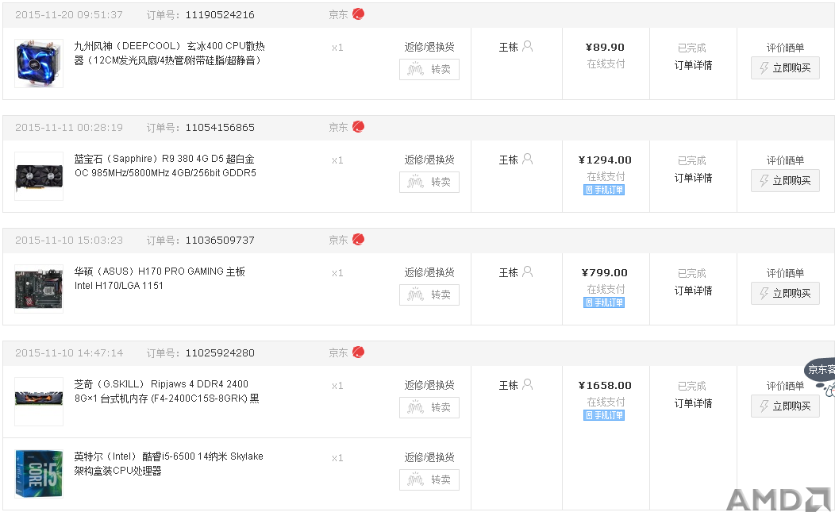The width and height of the screenshot is (835, 516).
Task: Open G.SKILL Ripjaws memory thumbnail
Action: (39, 402)
